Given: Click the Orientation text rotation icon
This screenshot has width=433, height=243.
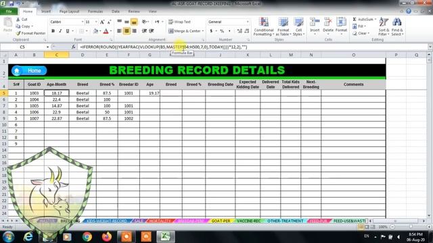Looking at the screenshot, I should point(144,22).
